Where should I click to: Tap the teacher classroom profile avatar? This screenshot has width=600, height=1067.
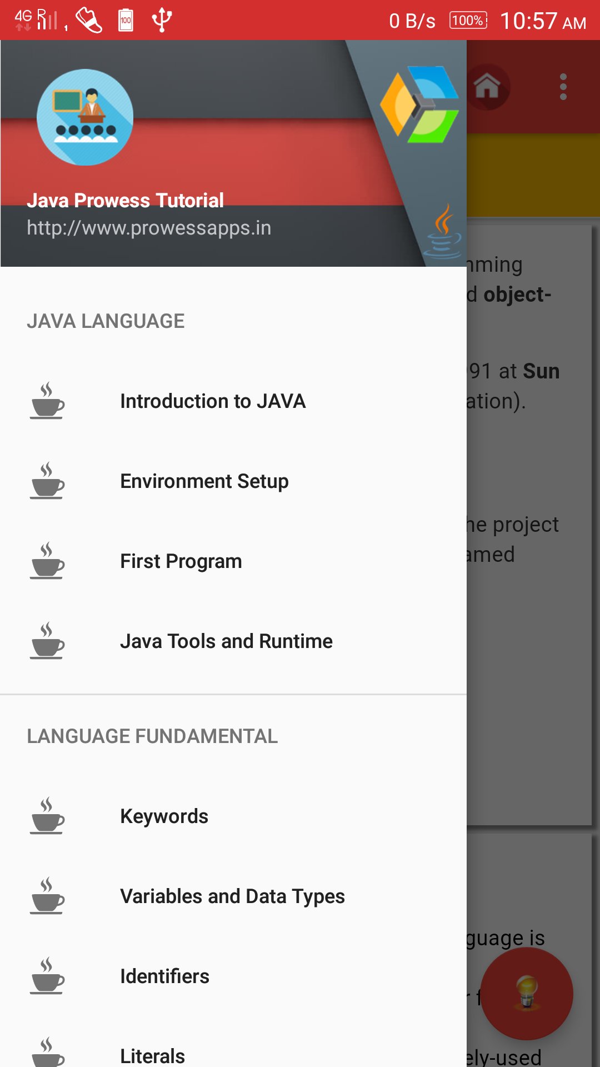[x=85, y=117]
